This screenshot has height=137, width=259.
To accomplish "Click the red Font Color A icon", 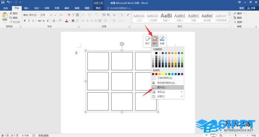I will tap(67, 21).
